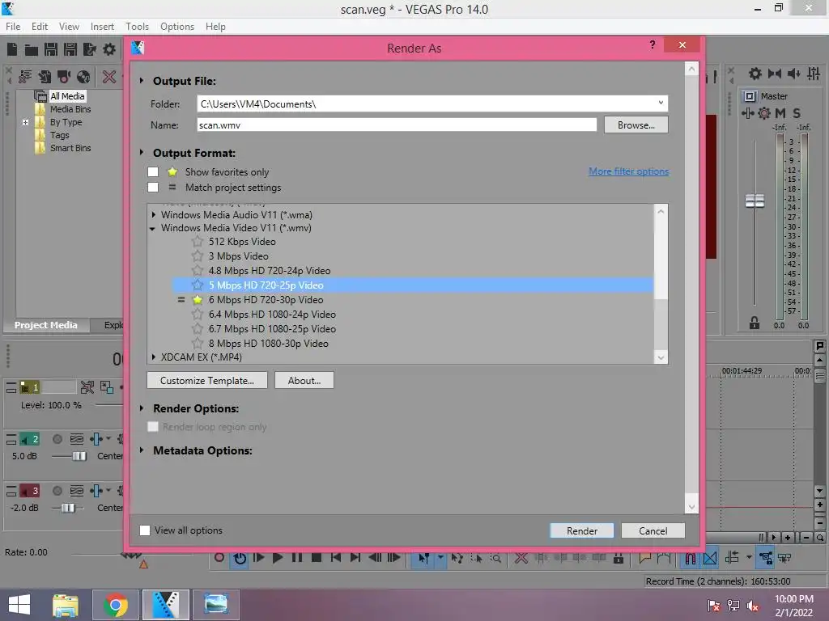Screen dimensions: 829x621
Task: Check the View all options checkbox
Action: (145, 530)
